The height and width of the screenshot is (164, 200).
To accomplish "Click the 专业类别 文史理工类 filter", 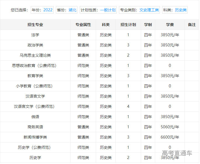I will [x=139, y=10].
